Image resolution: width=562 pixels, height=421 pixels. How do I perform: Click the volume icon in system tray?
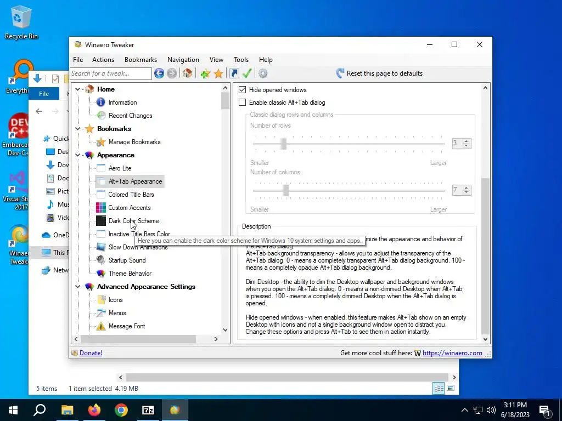(491, 410)
